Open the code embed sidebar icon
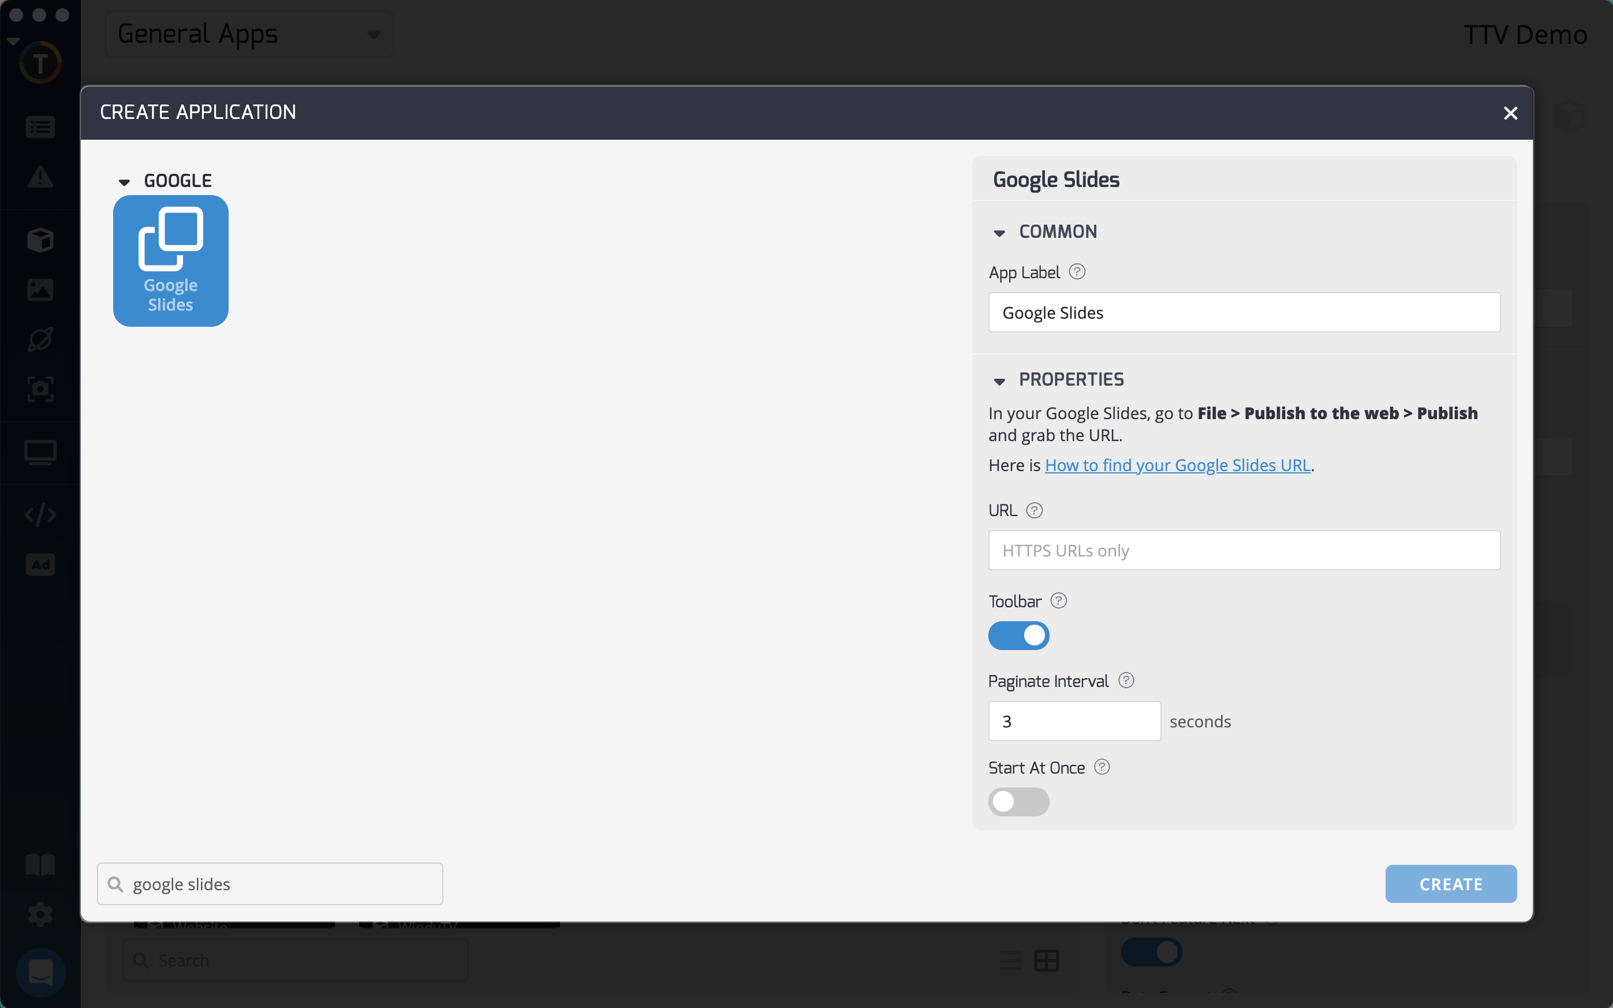Image resolution: width=1613 pixels, height=1008 pixels. 40,514
